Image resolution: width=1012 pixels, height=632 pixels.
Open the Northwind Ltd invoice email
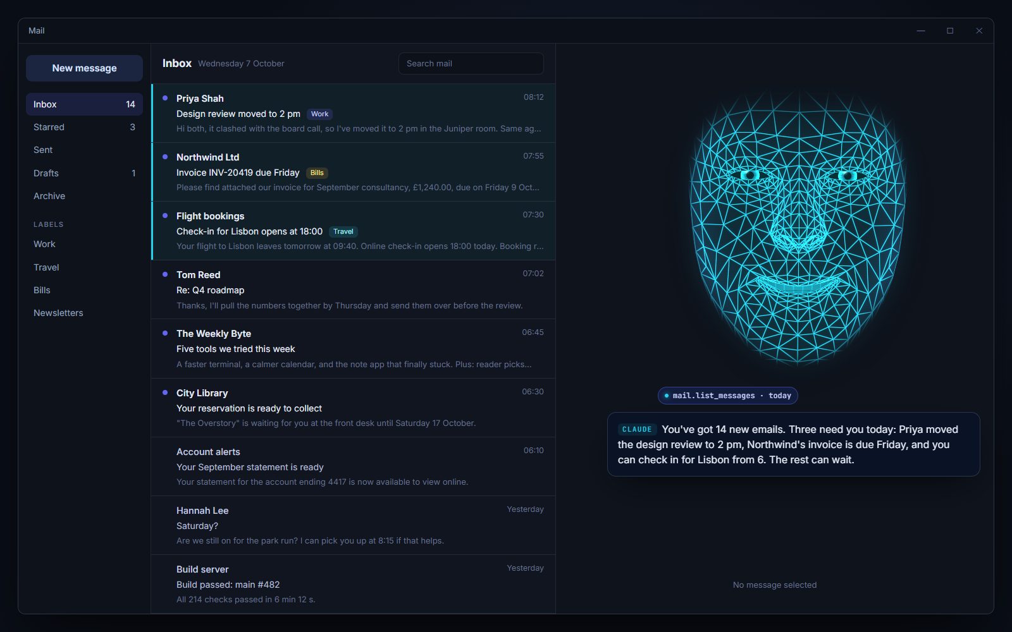pos(353,172)
